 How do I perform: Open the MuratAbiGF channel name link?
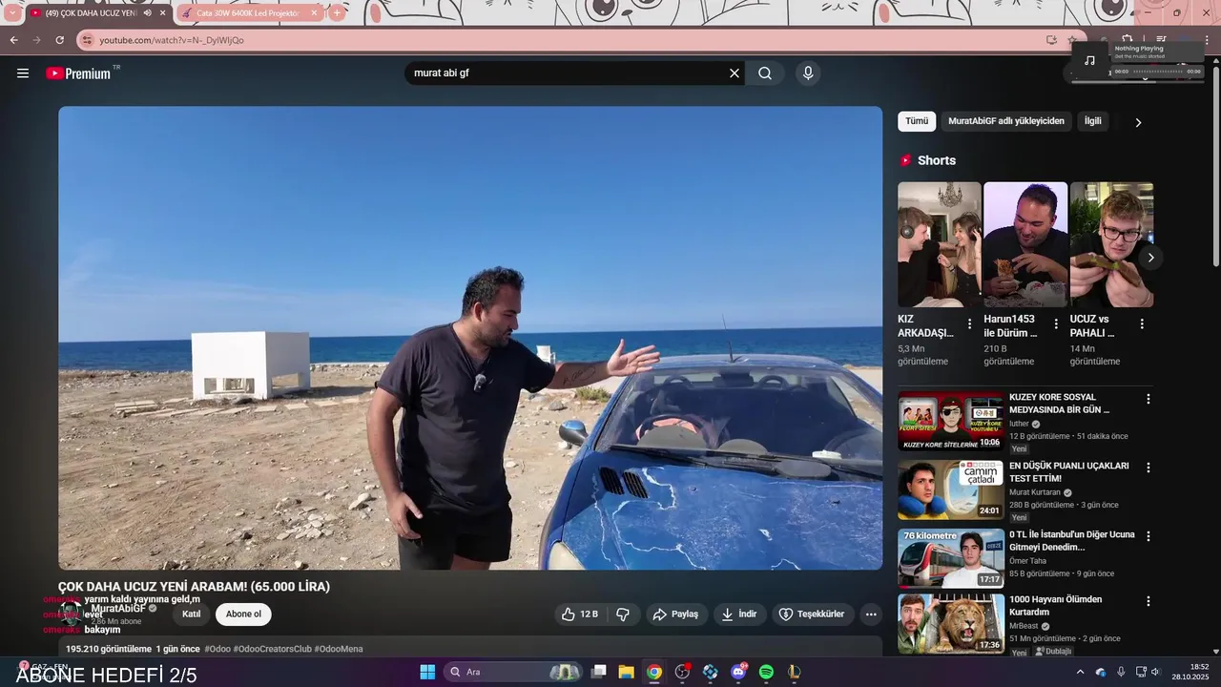point(118,608)
